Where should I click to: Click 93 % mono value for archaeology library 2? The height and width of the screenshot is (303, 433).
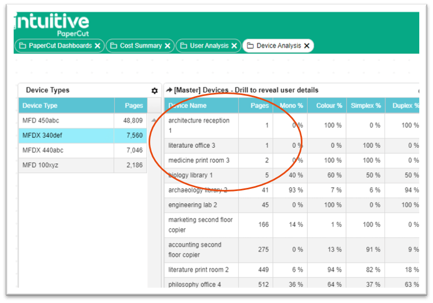tap(296, 191)
